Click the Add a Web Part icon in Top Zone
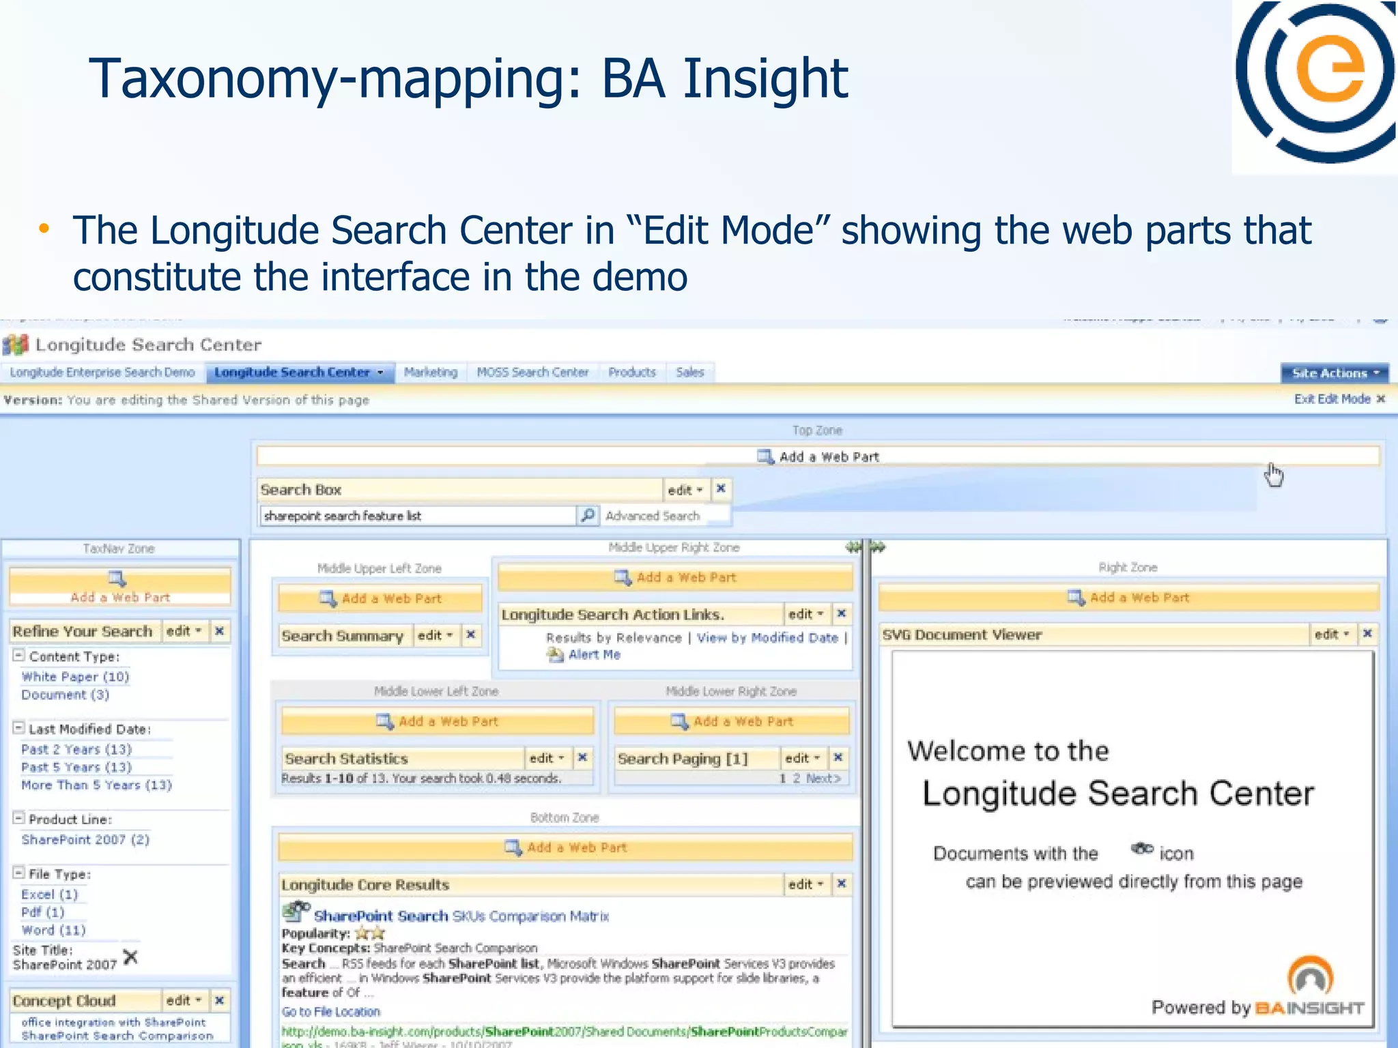The width and height of the screenshot is (1398, 1048). point(766,456)
